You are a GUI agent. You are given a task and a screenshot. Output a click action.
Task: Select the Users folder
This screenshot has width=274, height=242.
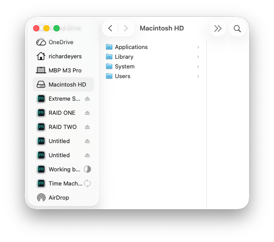[153, 76]
